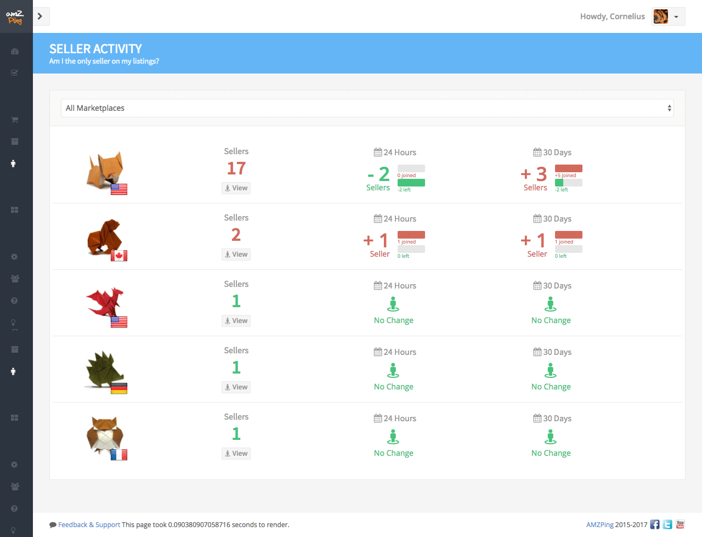Click the 2 sellers count
This screenshot has height=537, width=702.
point(236,235)
